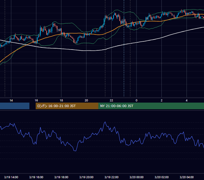Screen dimensions: 204x180
Task: Click the 18 hour label on price chart axis
Action: (x=61, y=100)
